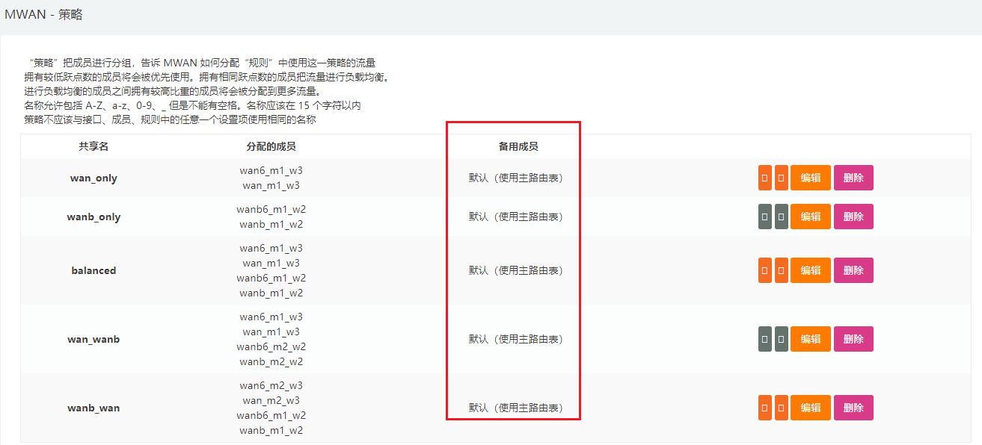982x445 pixels.
Task: Click the second small orange icon button in wan_only row
Action: [x=781, y=178]
